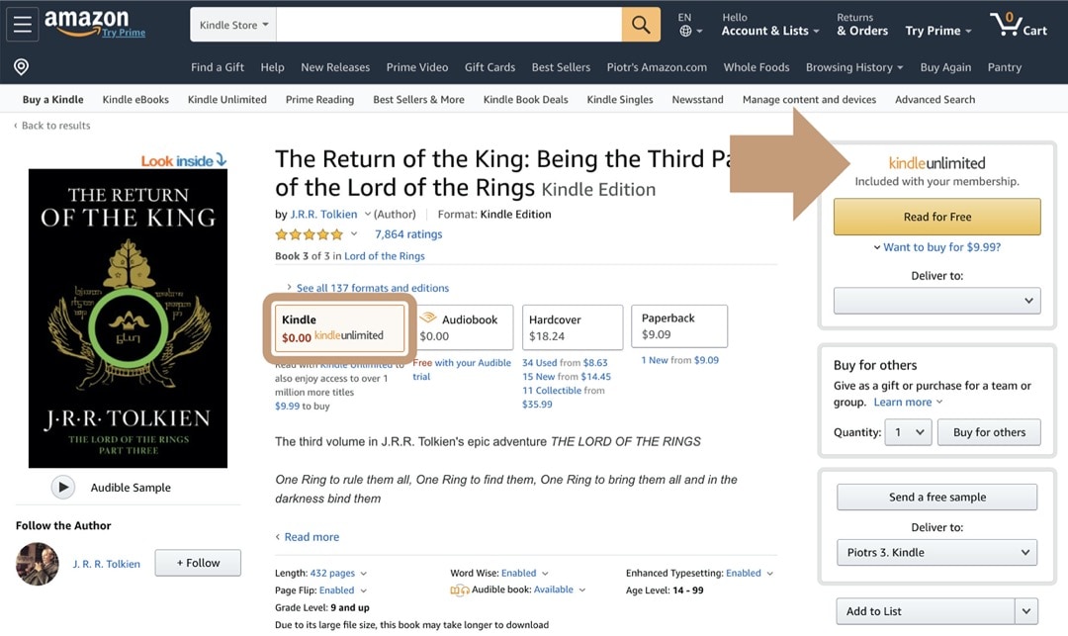Open the hamburger navigation menu
This screenshot has height=636, width=1068.
(x=22, y=24)
